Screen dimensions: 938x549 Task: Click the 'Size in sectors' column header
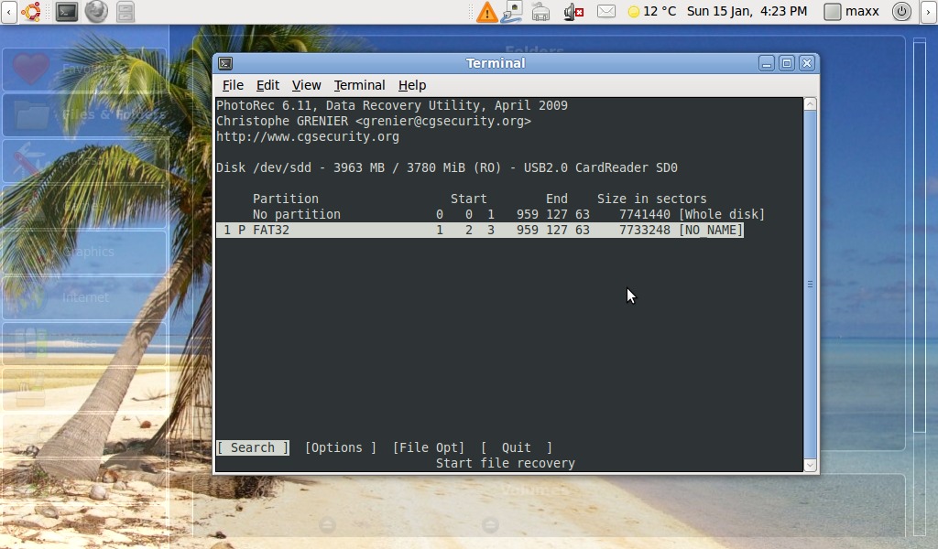(651, 199)
